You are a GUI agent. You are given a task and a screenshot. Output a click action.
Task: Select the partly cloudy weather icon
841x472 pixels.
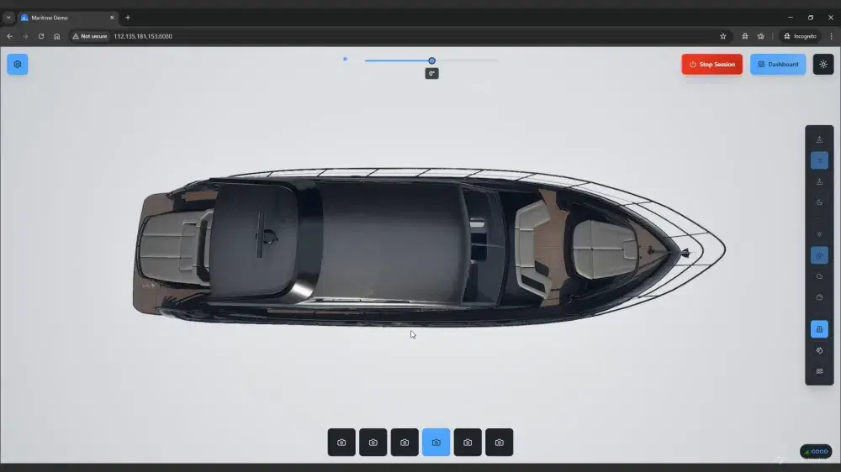819,255
